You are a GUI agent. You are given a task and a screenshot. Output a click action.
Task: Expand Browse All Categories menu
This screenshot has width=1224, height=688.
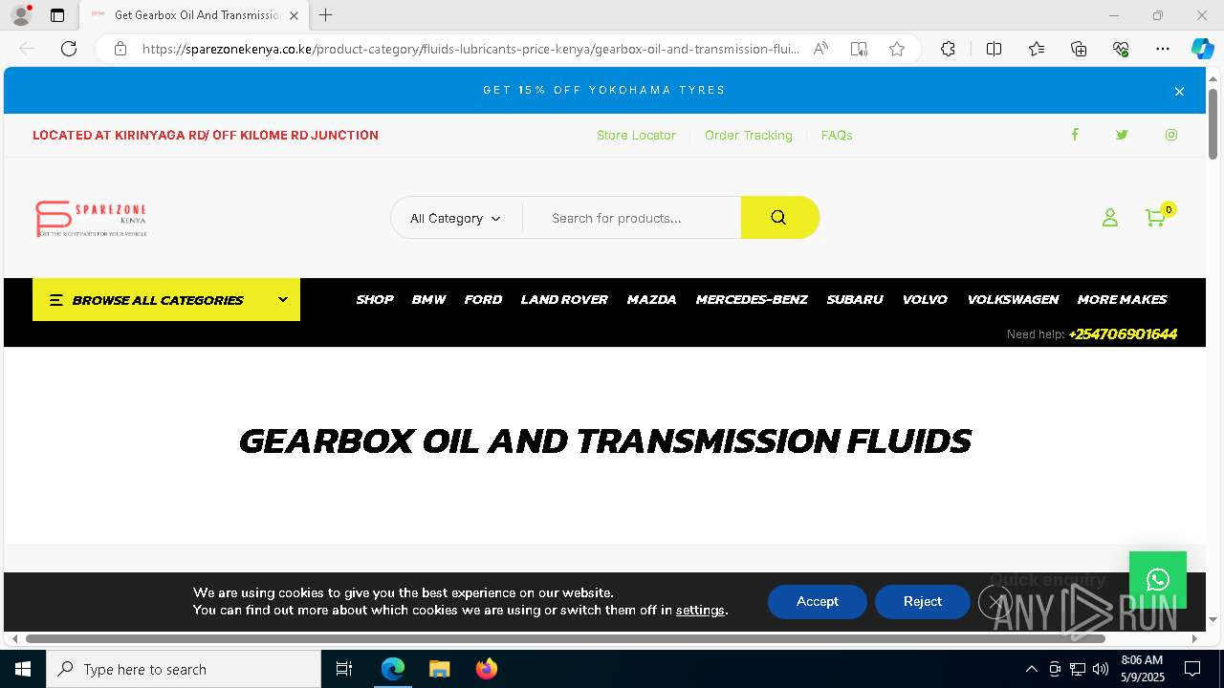point(166,300)
